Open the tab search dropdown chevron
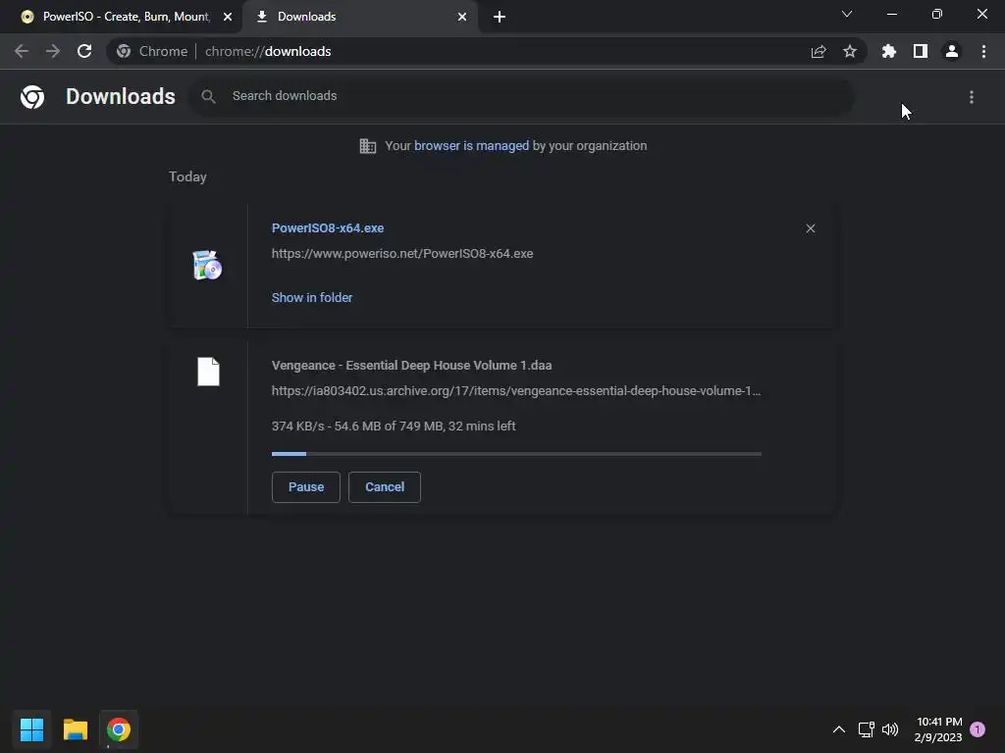This screenshot has width=1005, height=753. tap(847, 14)
